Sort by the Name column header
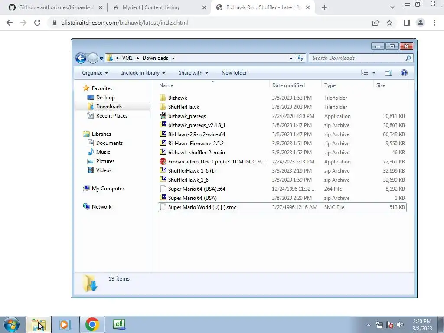Image resolution: width=444 pixels, height=333 pixels. (166, 85)
